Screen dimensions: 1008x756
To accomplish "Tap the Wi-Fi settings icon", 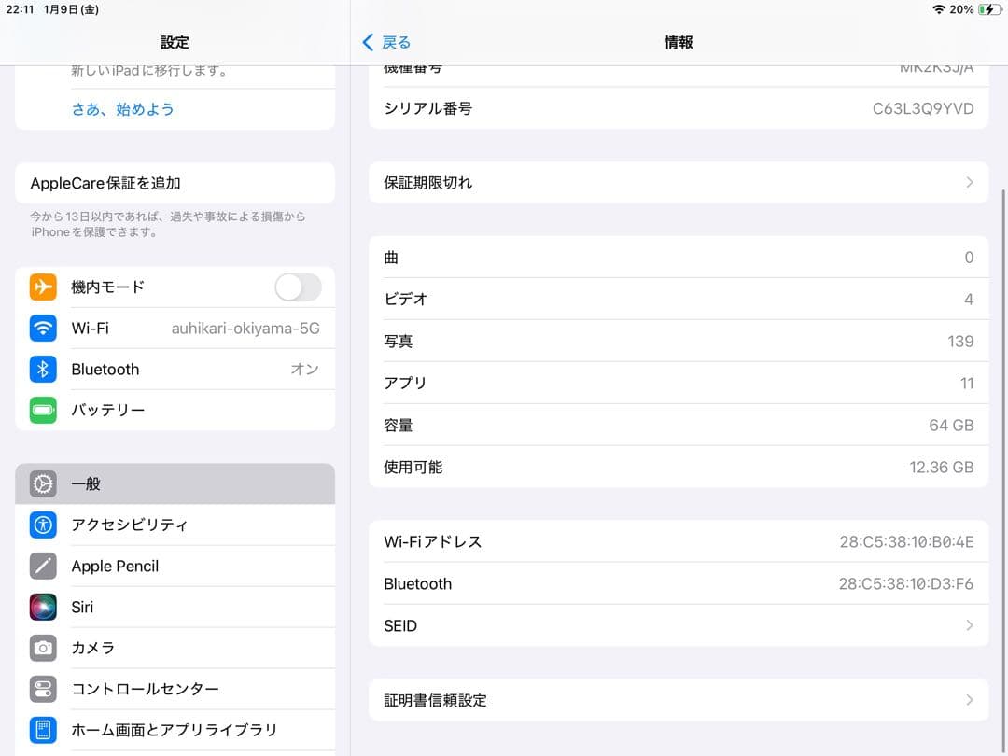I will point(43,329).
